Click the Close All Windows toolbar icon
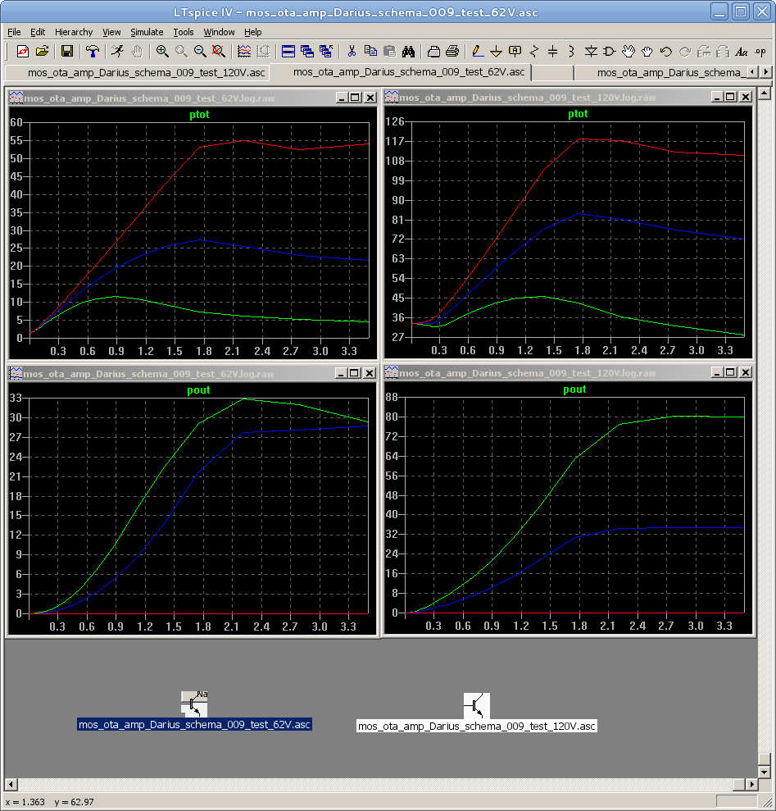 325,51
